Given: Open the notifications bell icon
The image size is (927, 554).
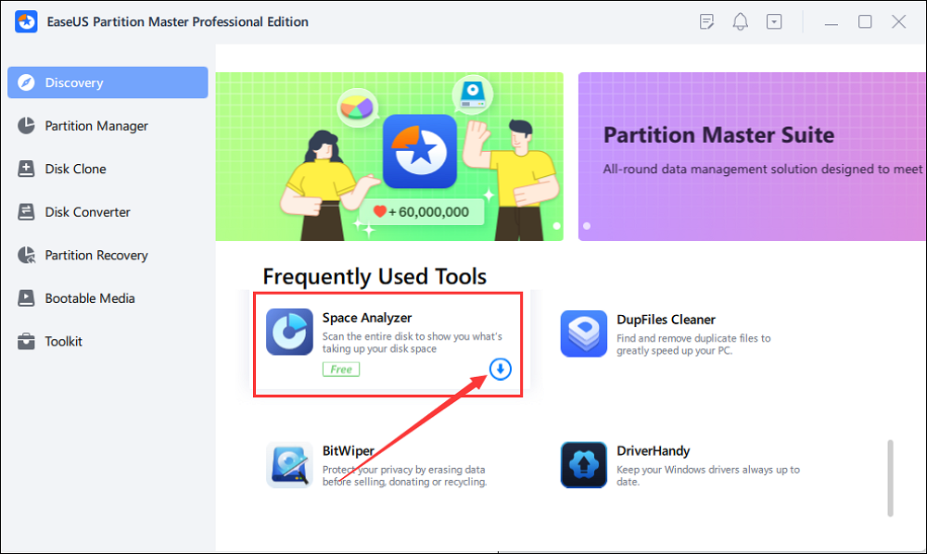Looking at the screenshot, I should 740,22.
